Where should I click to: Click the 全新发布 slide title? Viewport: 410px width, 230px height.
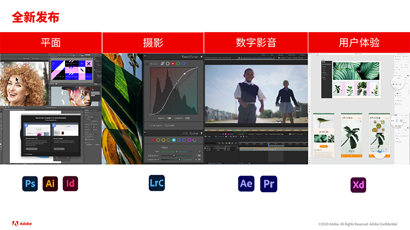(x=36, y=17)
